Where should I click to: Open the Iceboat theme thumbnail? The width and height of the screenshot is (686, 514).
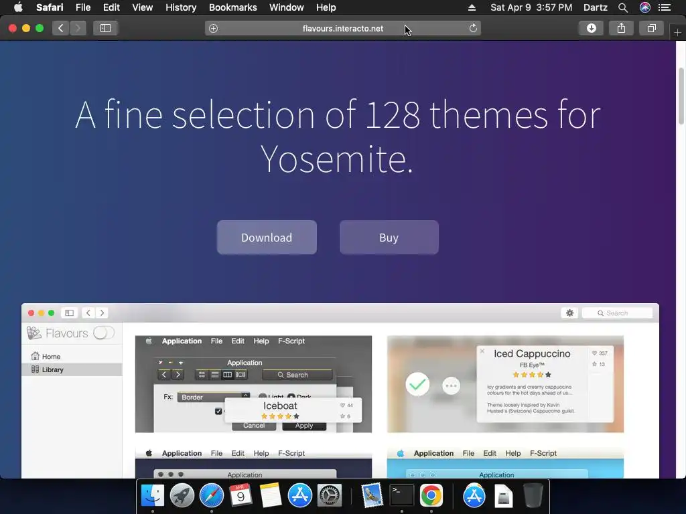(253, 384)
